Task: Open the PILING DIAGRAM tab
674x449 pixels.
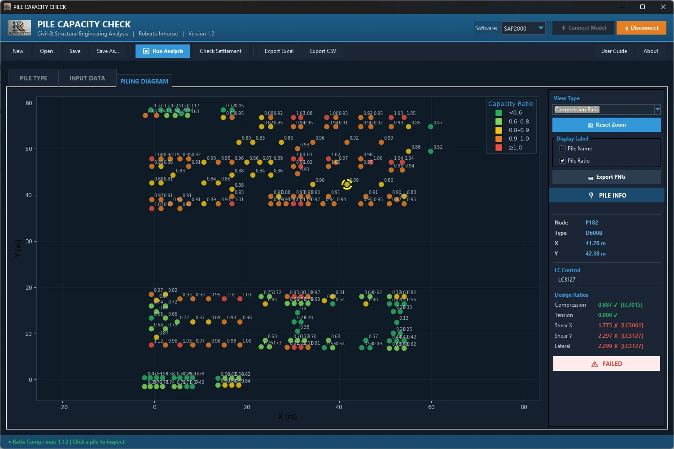Action: pyautogui.click(x=144, y=81)
